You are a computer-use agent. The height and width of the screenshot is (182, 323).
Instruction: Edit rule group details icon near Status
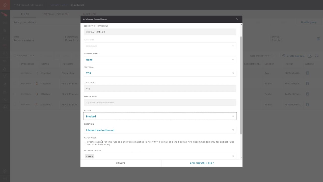tap(318, 39)
